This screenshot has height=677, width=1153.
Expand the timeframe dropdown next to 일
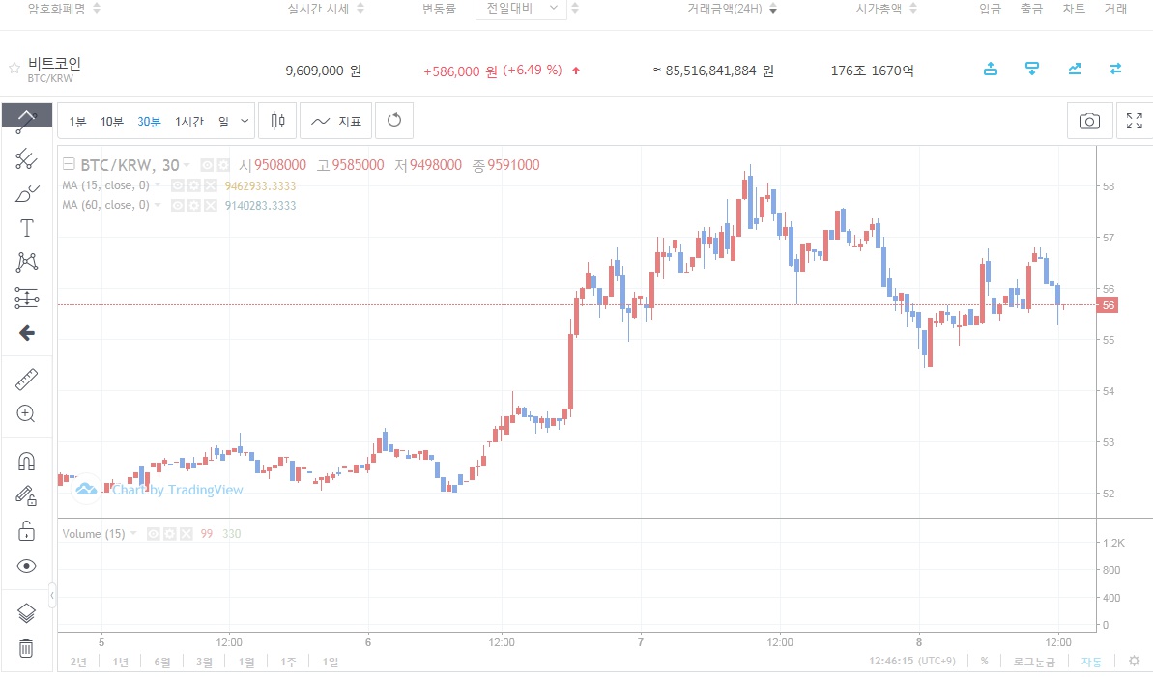coord(244,121)
